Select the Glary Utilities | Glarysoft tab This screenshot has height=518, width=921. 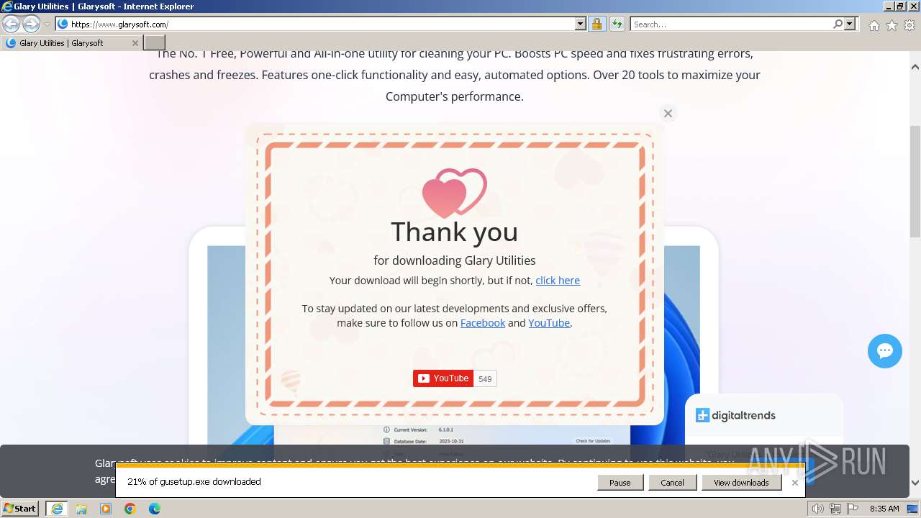[x=71, y=43]
